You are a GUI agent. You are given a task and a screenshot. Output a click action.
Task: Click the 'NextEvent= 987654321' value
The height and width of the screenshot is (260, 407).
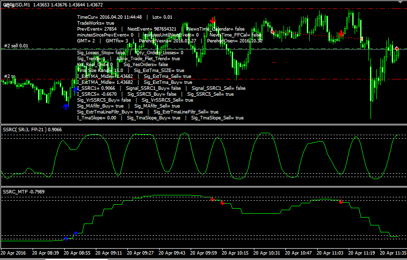tap(152, 29)
